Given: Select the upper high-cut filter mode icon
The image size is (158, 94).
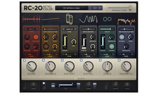Looking at the screenshot, I should tap(78, 84).
